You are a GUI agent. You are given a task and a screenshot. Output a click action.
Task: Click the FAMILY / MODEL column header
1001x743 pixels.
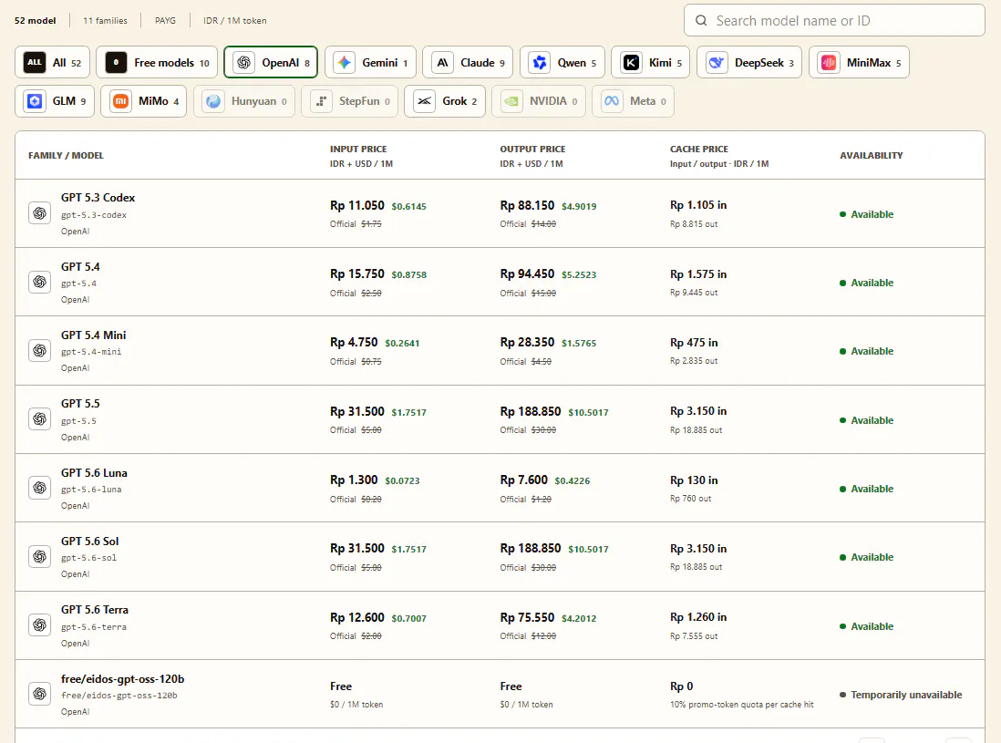[x=66, y=155]
